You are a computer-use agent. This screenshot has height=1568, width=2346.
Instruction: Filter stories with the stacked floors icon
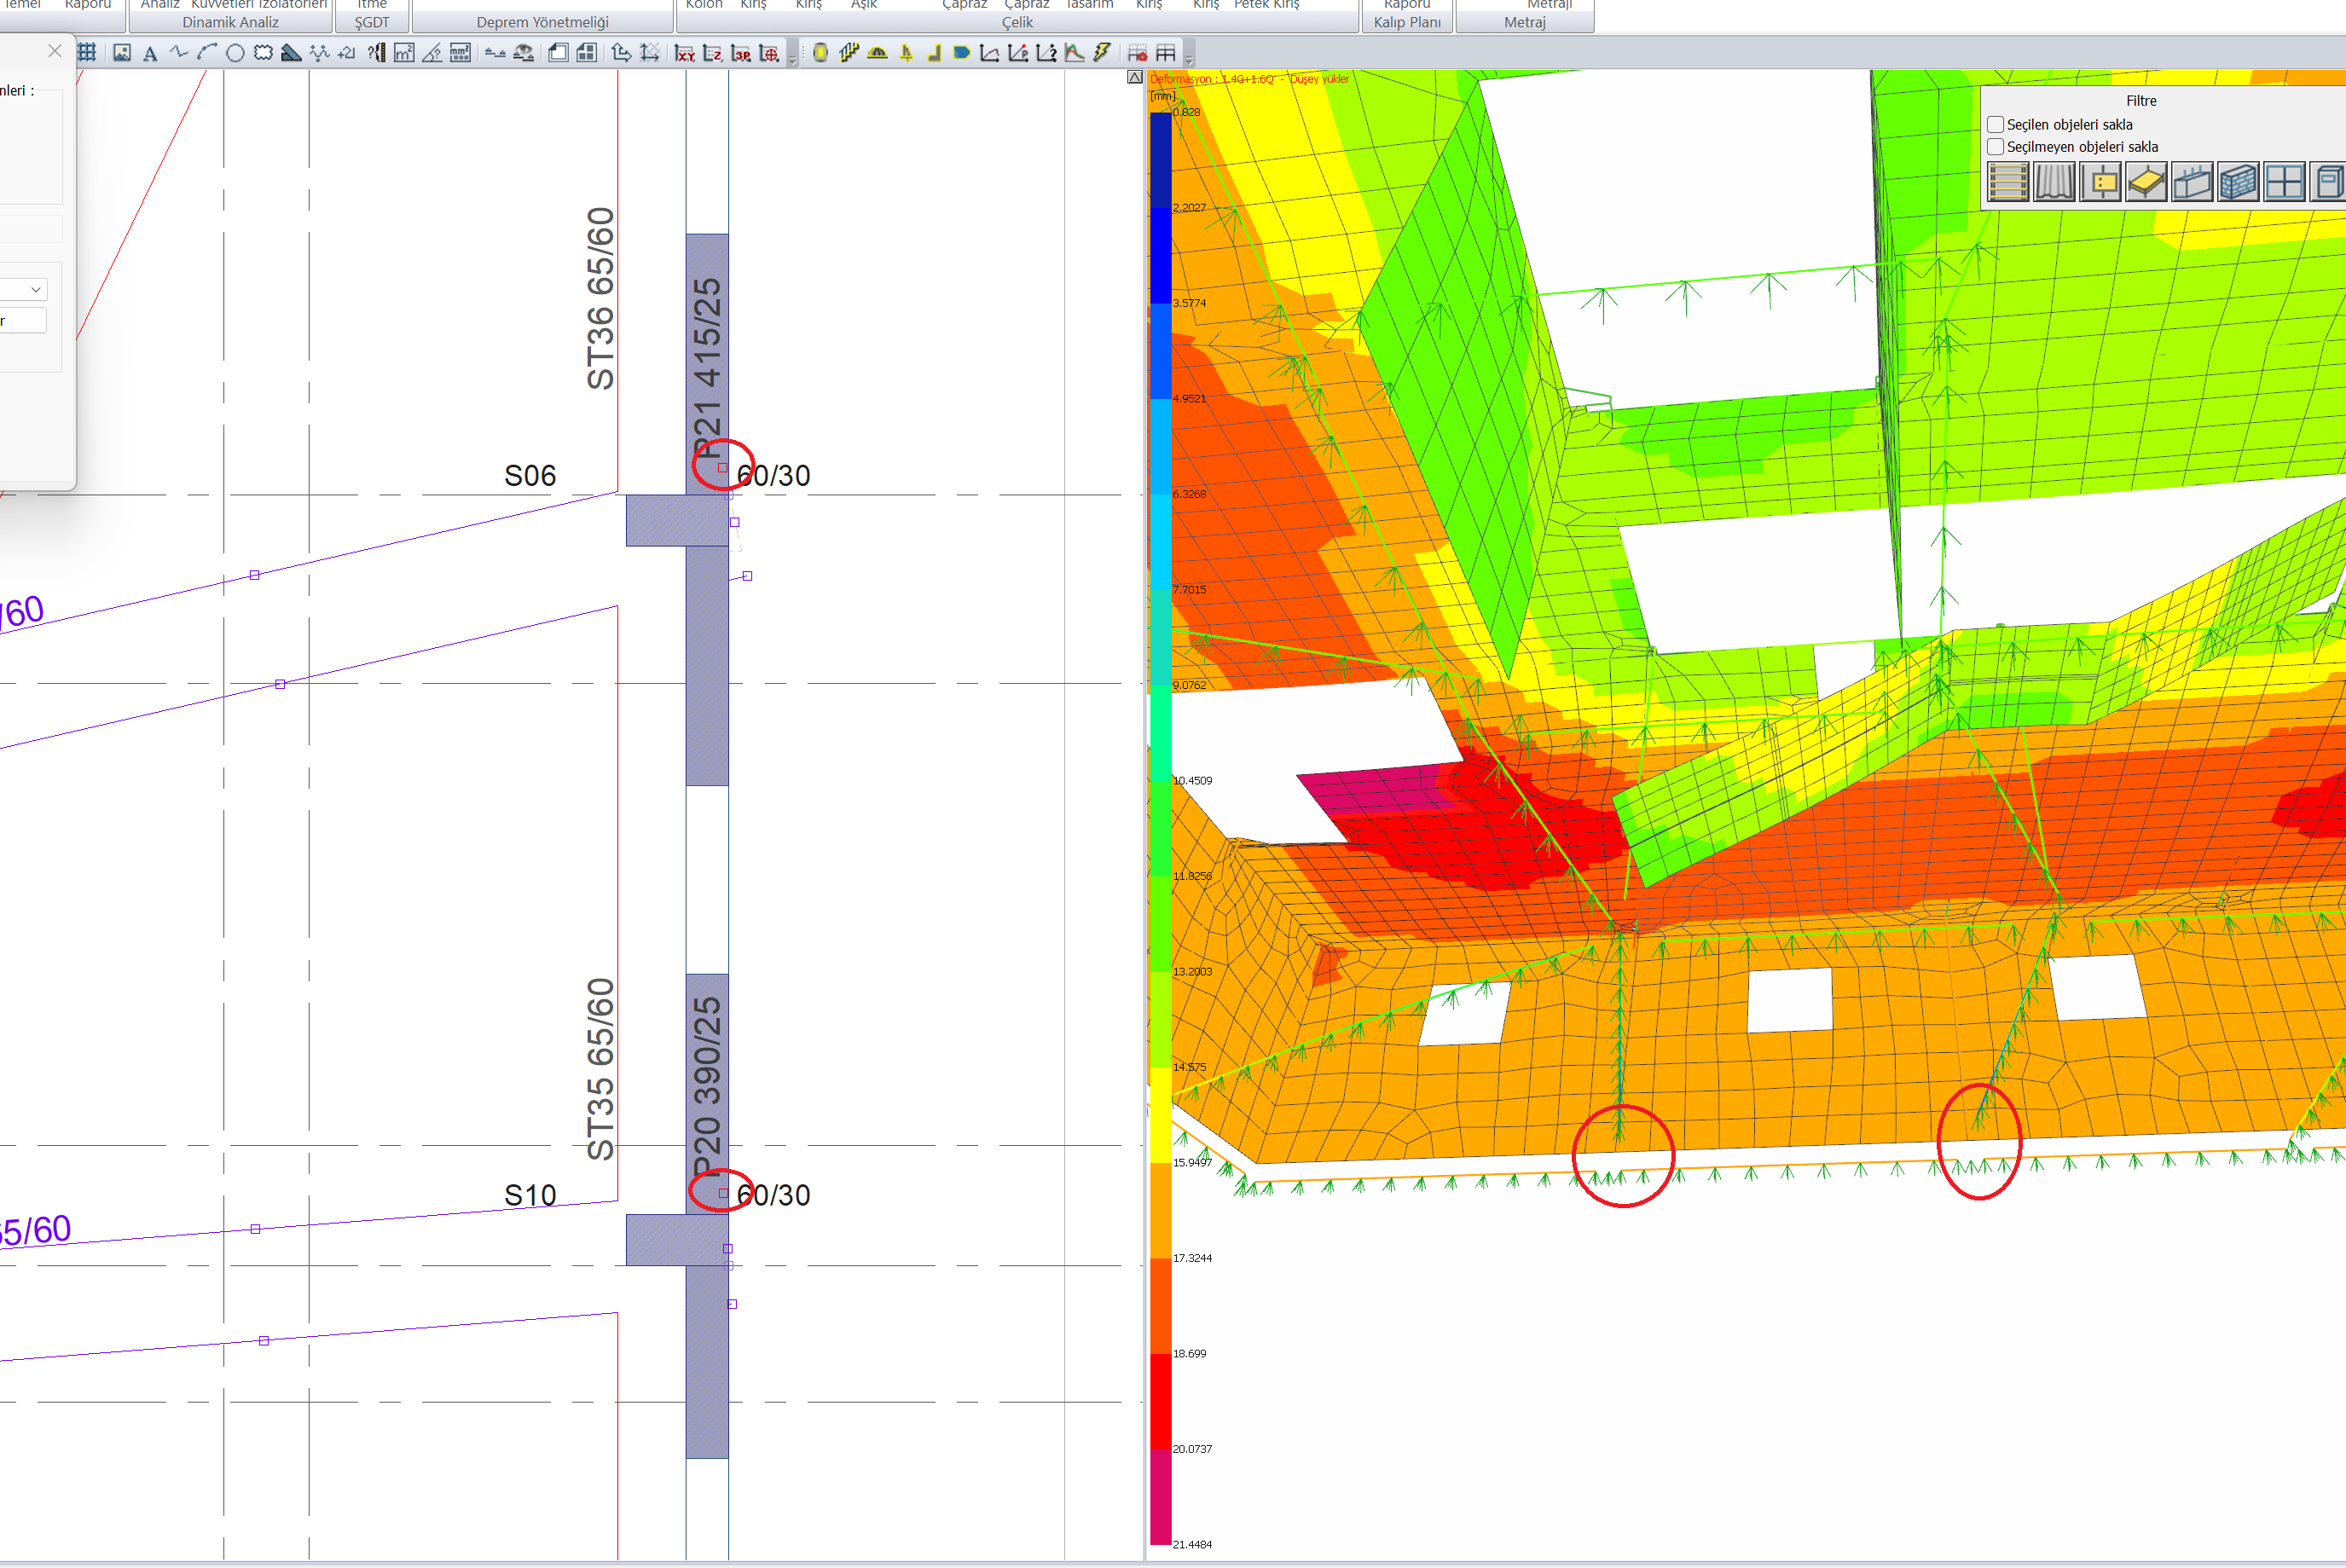tap(2008, 182)
